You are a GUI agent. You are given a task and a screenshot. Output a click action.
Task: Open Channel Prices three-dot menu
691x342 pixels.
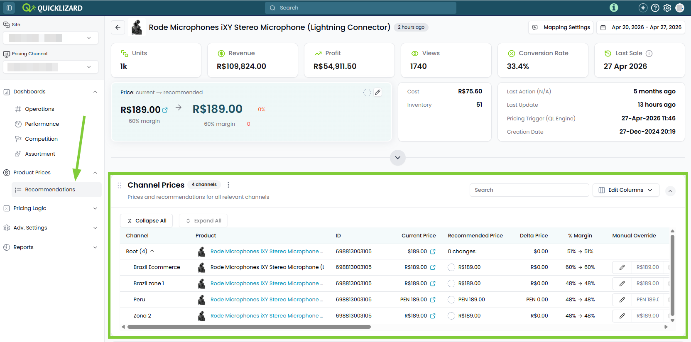tap(228, 185)
